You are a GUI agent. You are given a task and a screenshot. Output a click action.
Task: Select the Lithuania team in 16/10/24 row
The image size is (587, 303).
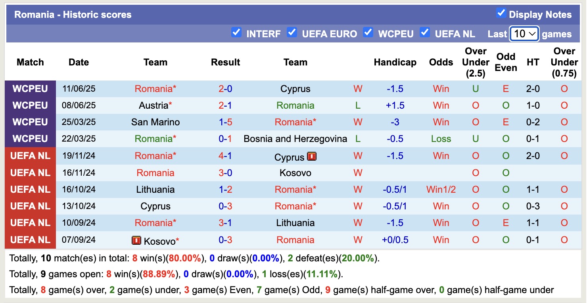point(155,190)
